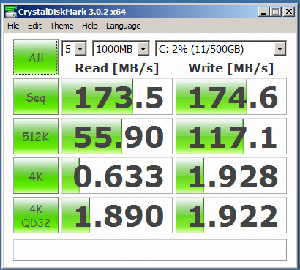Click the 4K read result 0.633

[117, 176]
